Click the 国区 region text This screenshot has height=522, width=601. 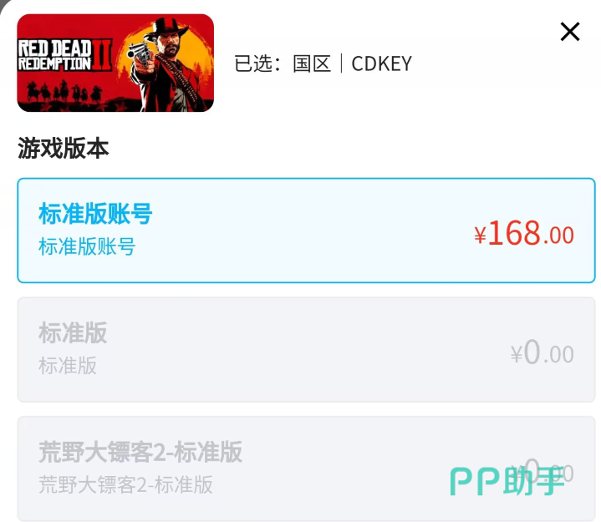(312, 63)
